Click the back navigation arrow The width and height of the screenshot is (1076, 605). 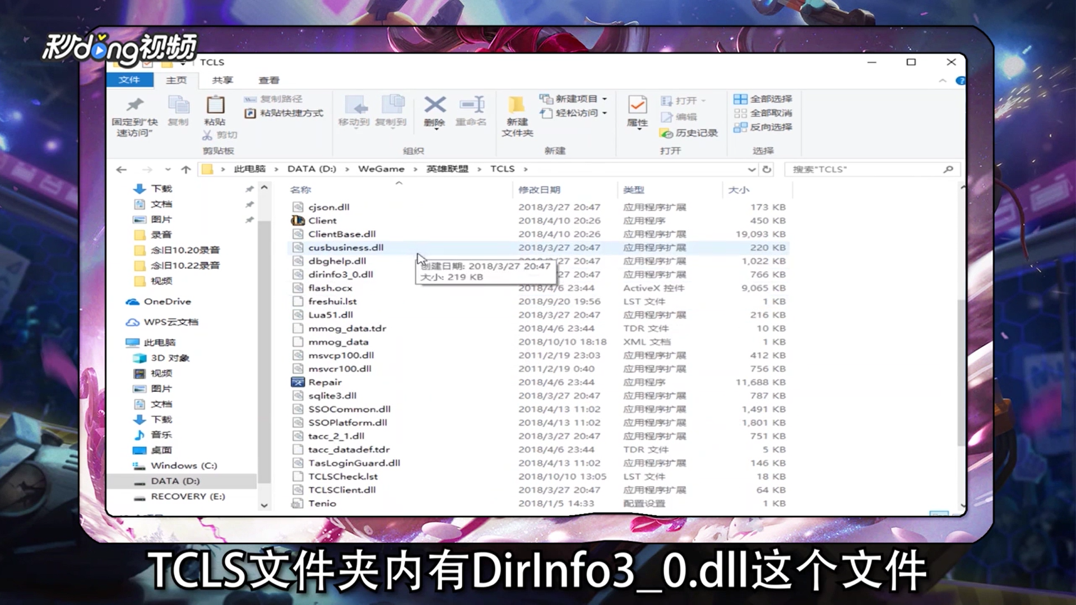122,169
